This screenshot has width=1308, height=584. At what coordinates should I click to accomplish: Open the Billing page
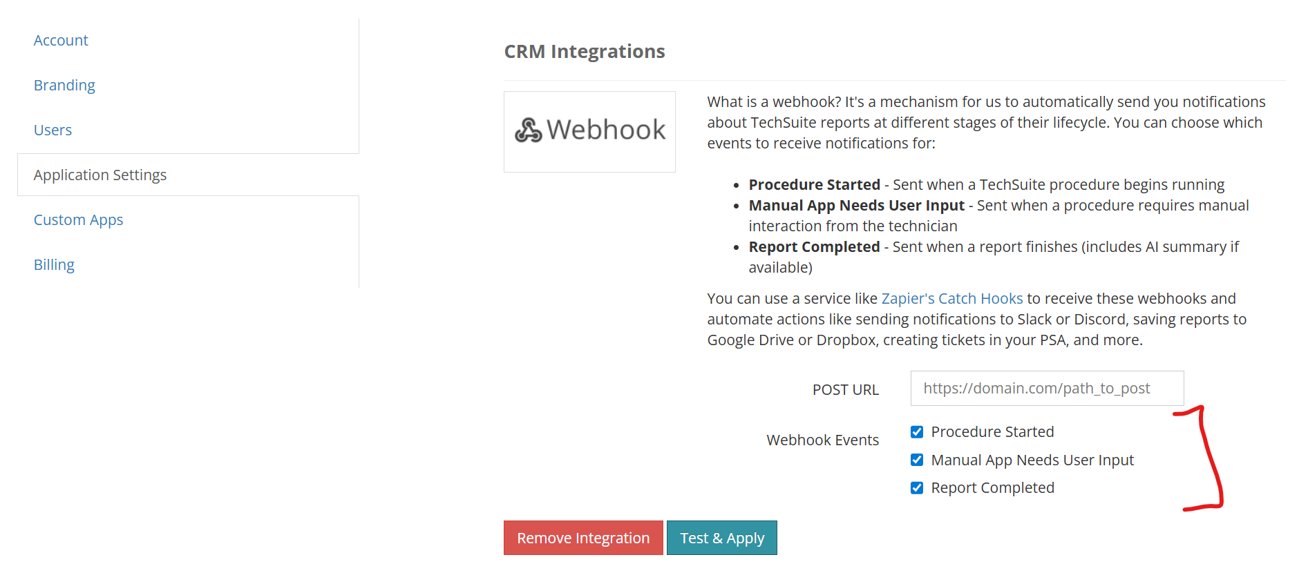click(54, 265)
